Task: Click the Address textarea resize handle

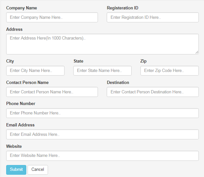Action: click(x=197, y=53)
